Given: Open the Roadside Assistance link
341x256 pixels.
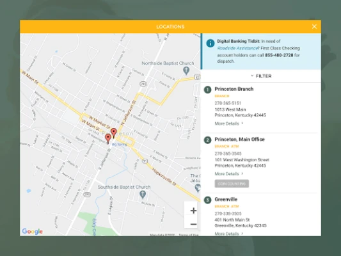Looking at the screenshot, I should click(x=237, y=48).
